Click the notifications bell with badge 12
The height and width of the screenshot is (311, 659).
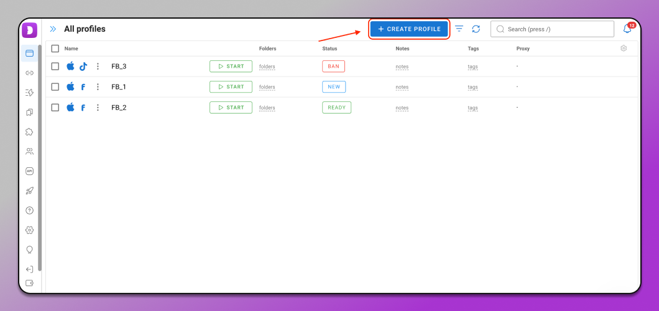[629, 28]
